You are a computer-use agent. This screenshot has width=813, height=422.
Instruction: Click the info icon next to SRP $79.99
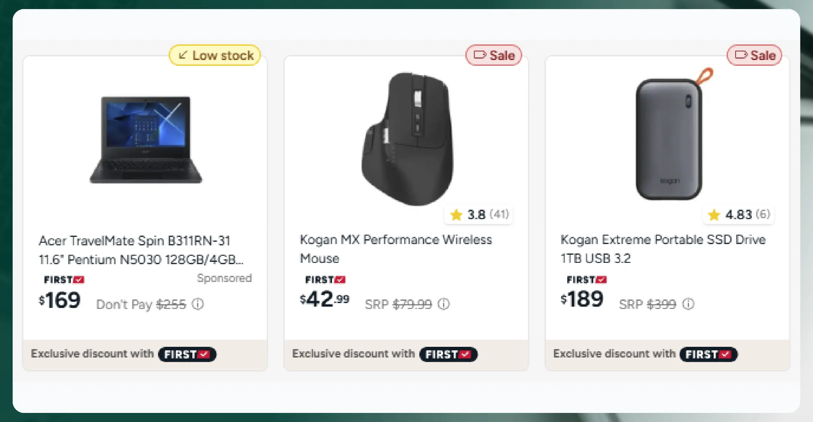pos(444,304)
